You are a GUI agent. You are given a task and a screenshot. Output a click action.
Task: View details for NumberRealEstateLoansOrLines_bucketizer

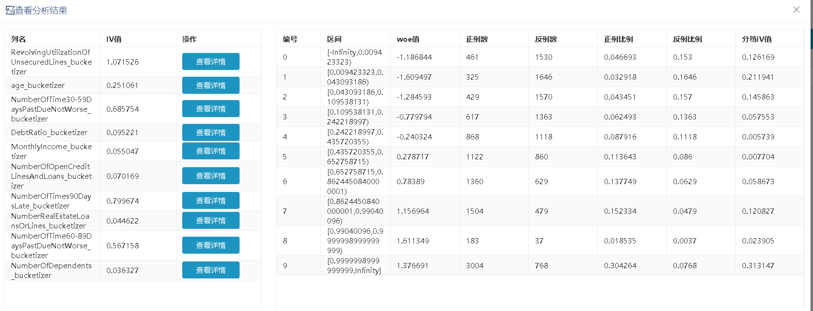point(211,221)
